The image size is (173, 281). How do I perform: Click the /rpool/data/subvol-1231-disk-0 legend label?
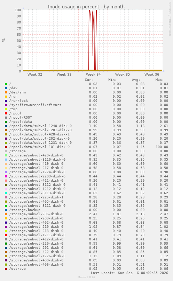(x=40, y=143)
